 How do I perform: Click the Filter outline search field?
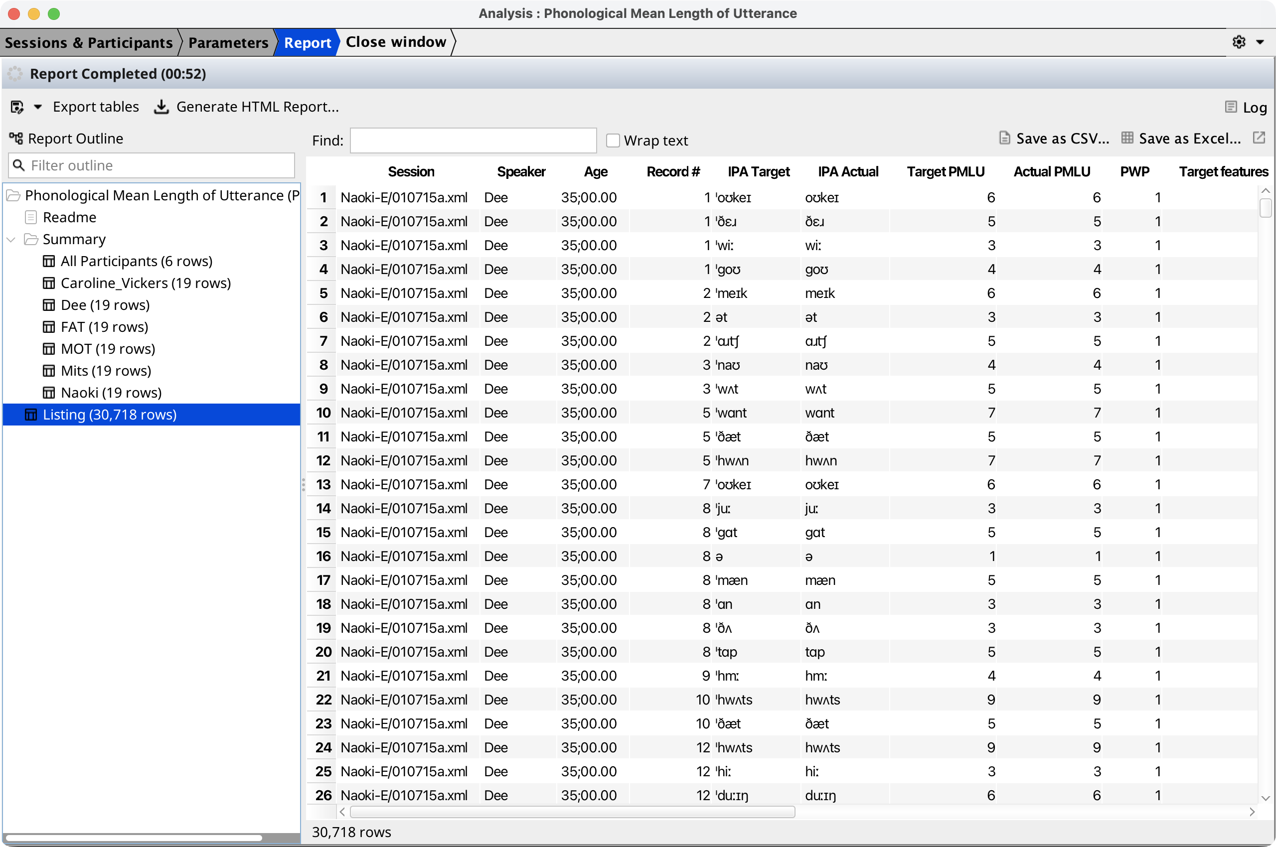pos(152,165)
